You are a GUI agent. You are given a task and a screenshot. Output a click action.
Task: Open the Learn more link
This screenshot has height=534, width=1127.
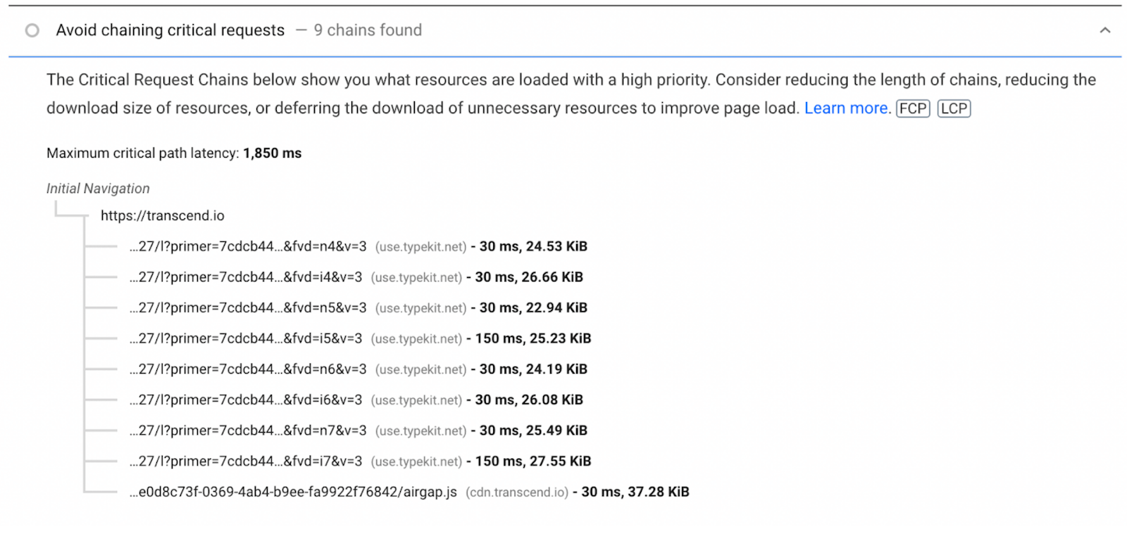click(847, 108)
